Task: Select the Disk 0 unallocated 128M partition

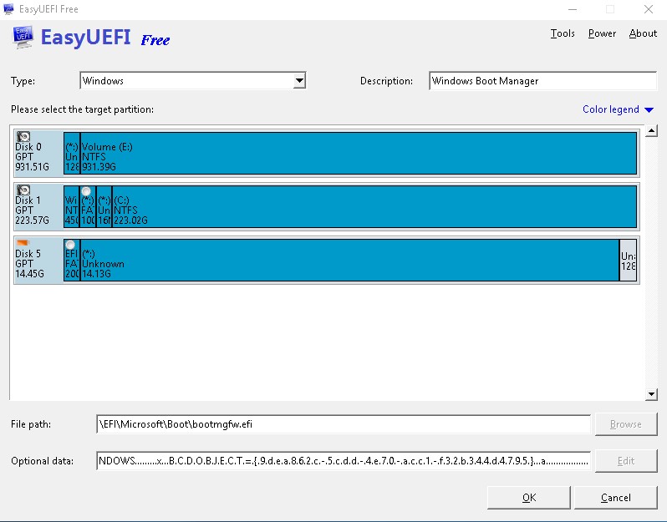Action: [x=72, y=153]
